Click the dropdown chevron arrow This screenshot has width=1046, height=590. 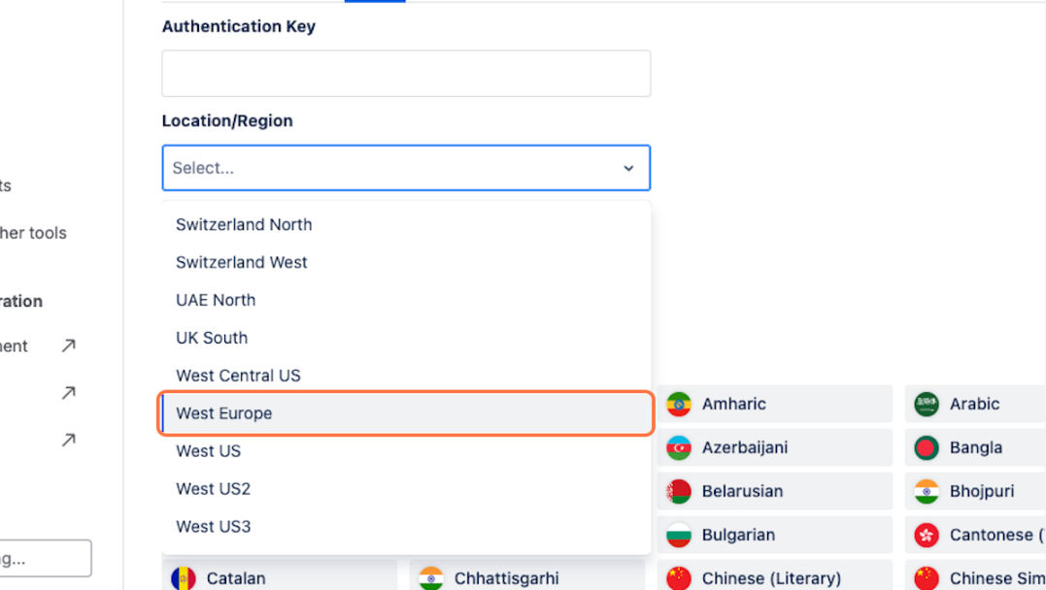(628, 169)
